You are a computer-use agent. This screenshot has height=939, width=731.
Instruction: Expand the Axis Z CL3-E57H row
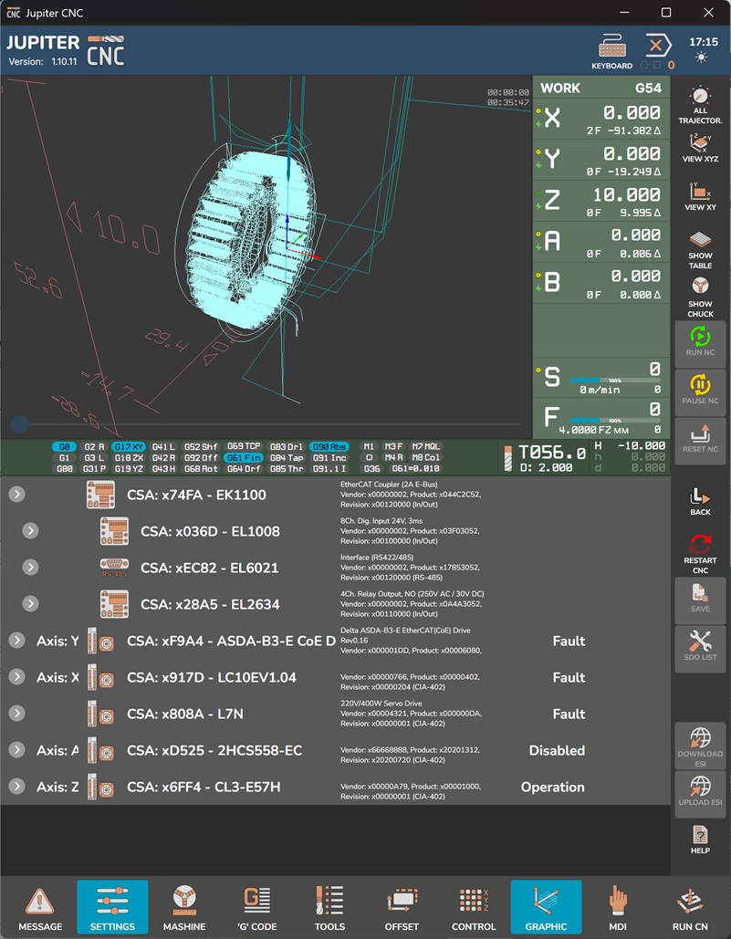[x=16, y=787]
